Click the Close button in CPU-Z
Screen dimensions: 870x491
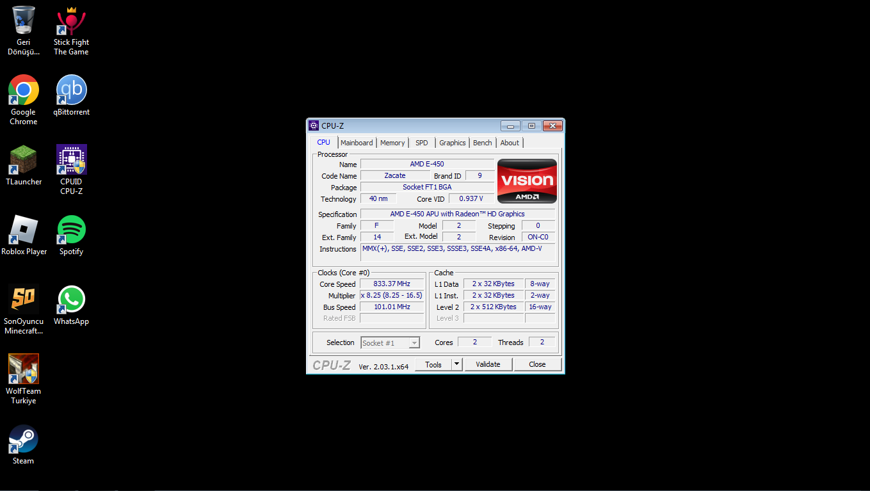pyautogui.click(x=538, y=364)
